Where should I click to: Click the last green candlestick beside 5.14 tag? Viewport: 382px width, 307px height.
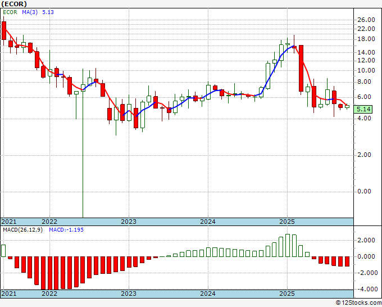coord(347,107)
